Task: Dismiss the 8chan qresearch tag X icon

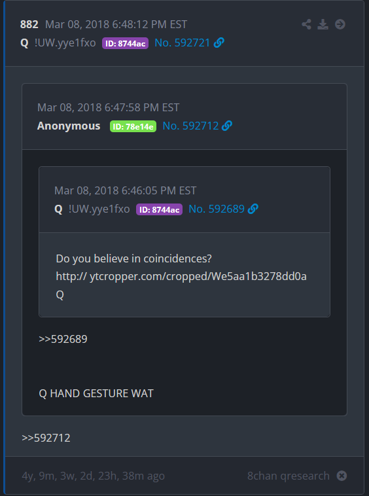Action: point(342,476)
